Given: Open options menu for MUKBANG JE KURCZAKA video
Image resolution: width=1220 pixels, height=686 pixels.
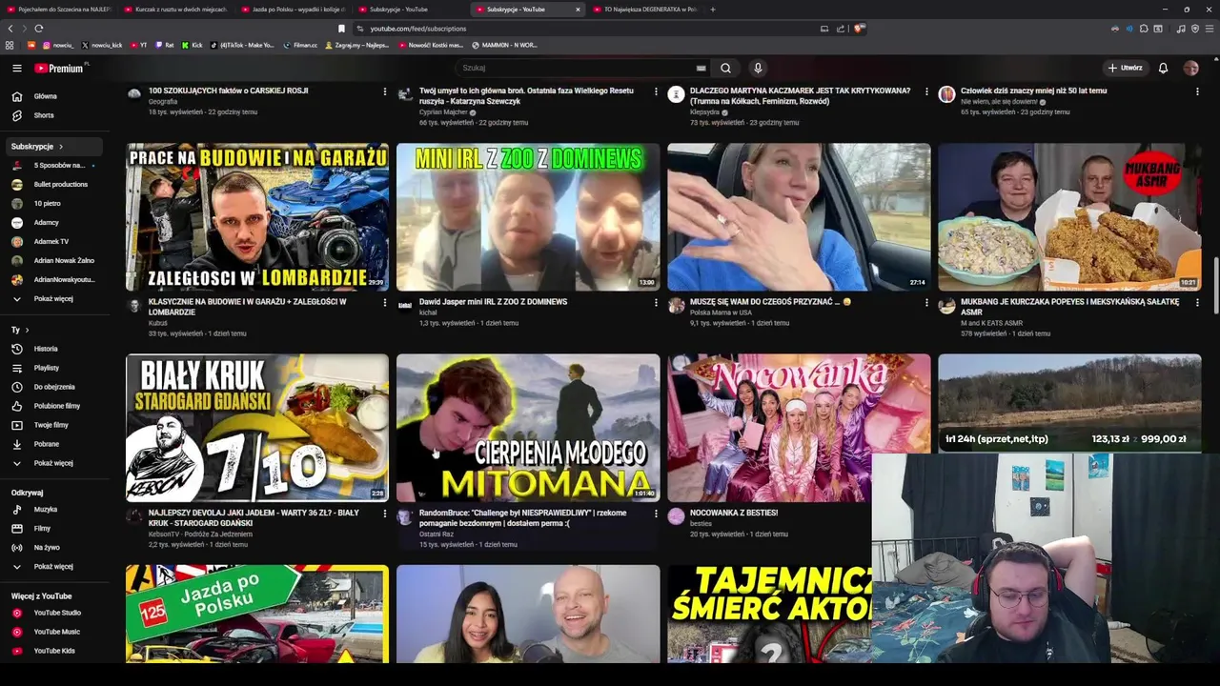Looking at the screenshot, I should pyautogui.click(x=1197, y=303).
